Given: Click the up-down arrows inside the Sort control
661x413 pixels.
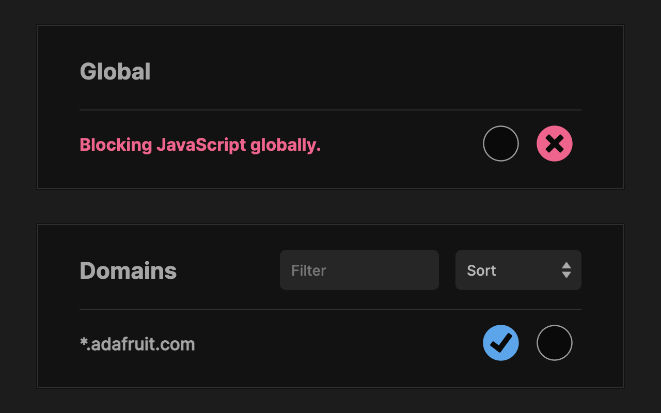Looking at the screenshot, I should (x=566, y=269).
